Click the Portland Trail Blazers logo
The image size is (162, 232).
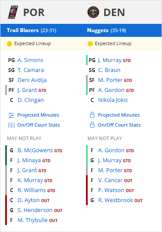click(x=13, y=12)
